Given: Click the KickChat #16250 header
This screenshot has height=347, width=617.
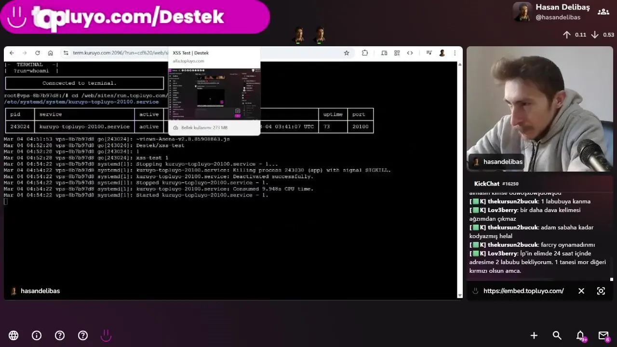Looking at the screenshot, I should [x=496, y=184].
